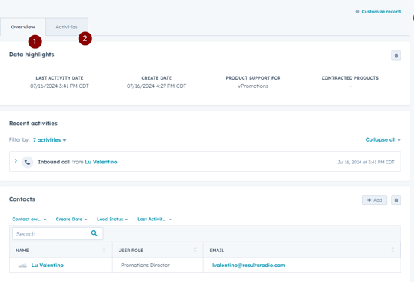The image size is (414, 282).
Task: Sort contacts by EMAIL column arrows
Action: 392,250
